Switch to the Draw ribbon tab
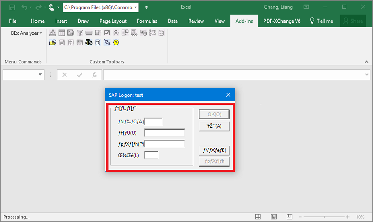 pos(83,21)
